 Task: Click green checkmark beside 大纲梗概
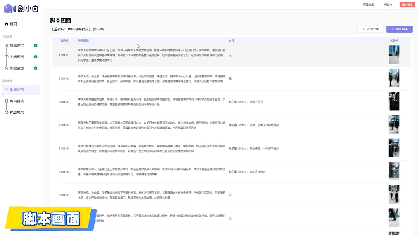click(x=36, y=57)
